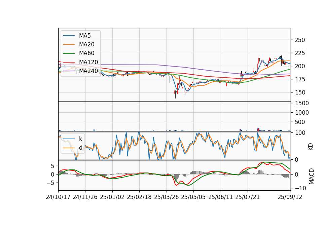The width and height of the screenshot is (323, 232).
Task: Click the 'd' legend label in KD panel
Action: pos(80,148)
